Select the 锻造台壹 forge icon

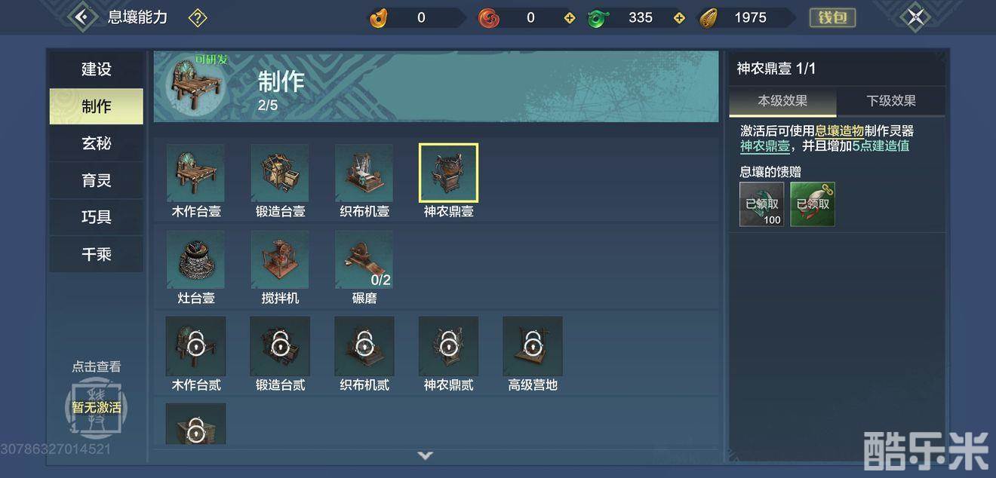pyautogui.click(x=280, y=173)
